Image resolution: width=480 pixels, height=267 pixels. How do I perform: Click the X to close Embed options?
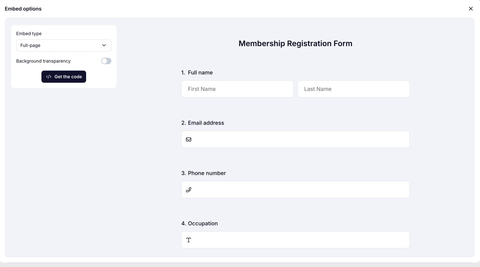pyautogui.click(x=471, y=9)
